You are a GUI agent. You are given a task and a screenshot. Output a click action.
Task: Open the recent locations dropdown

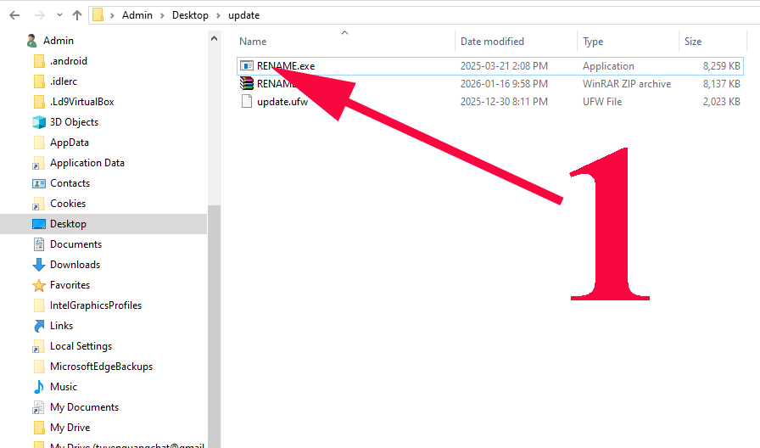(58, 15)
